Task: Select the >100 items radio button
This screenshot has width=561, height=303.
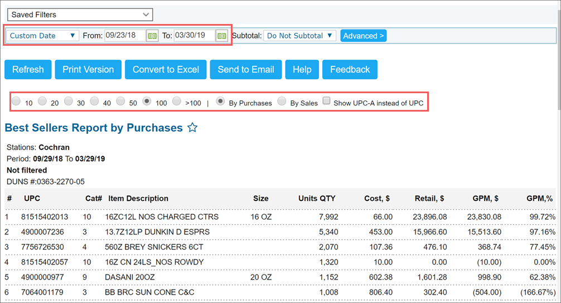Action: point(176,102)
